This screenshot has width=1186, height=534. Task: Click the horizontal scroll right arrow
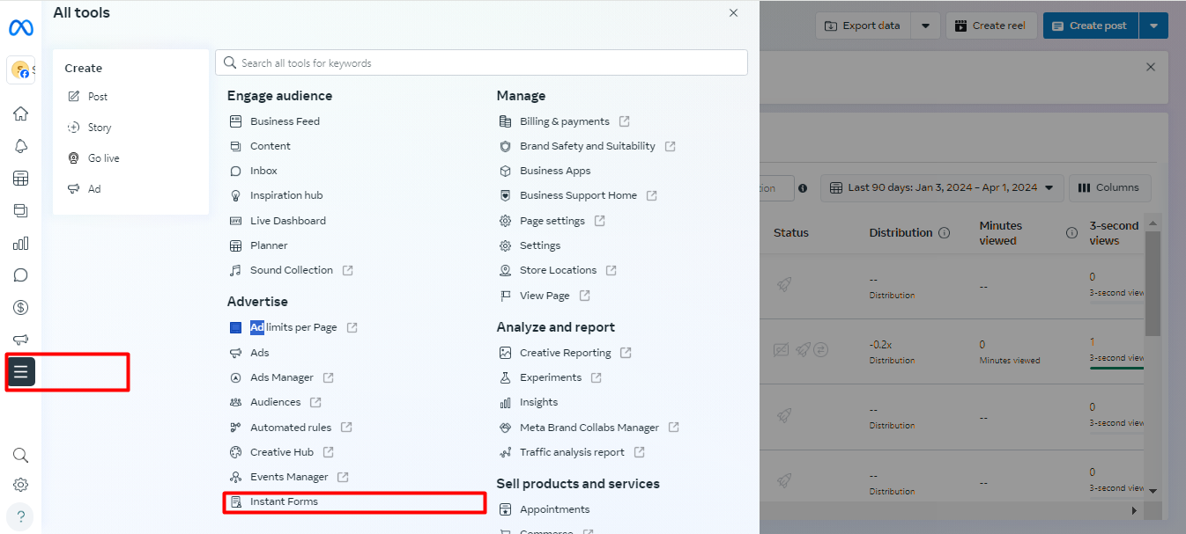point(1135,510)
